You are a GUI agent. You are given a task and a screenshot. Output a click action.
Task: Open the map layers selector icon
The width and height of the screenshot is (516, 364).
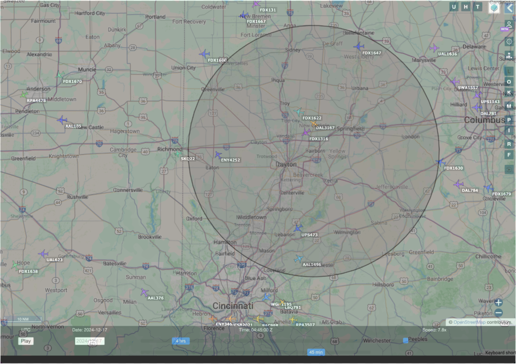coord(494,8)
